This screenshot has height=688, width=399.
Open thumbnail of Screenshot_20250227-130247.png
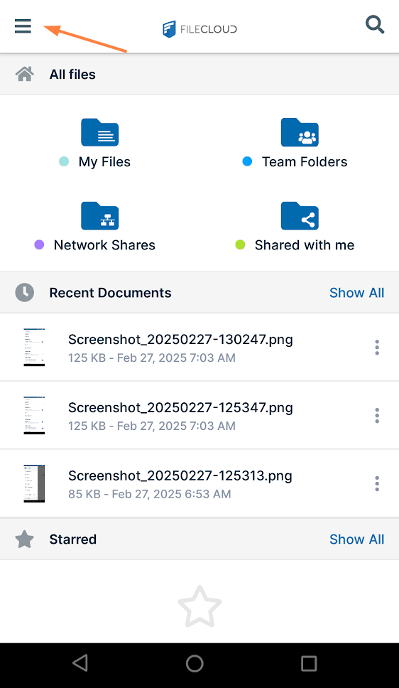[x=34, y=347]
